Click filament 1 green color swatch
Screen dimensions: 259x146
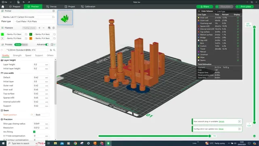(x=2, y=34)
